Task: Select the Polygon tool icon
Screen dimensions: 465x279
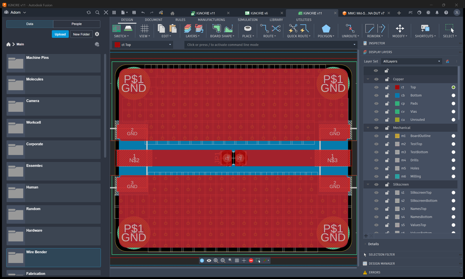Action: tap(326, 29)
